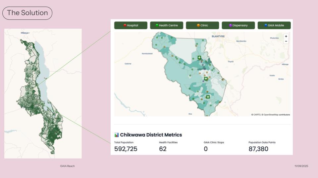318x178 pixels.
Task: Click the Malawi country map thumbnail
Action: pyautogui.click(x=43, y=93)
